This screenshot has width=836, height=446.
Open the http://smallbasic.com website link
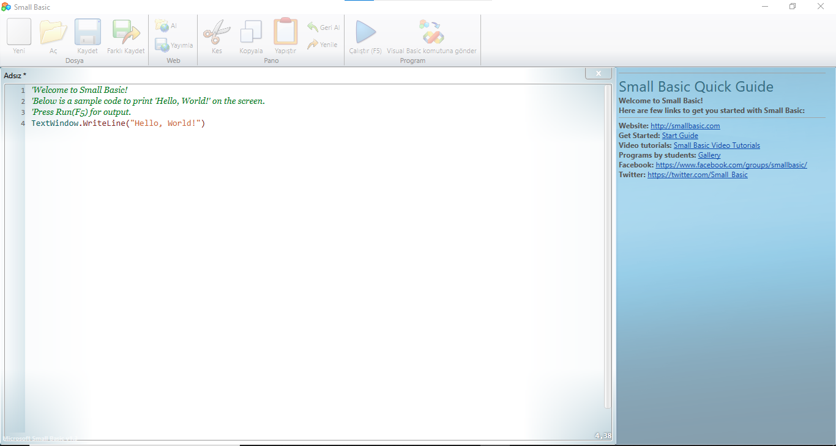pos(685,126)
